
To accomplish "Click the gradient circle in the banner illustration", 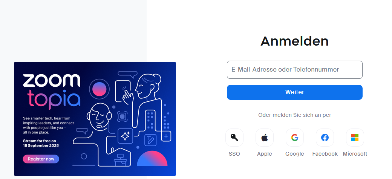I will [100, 89].
